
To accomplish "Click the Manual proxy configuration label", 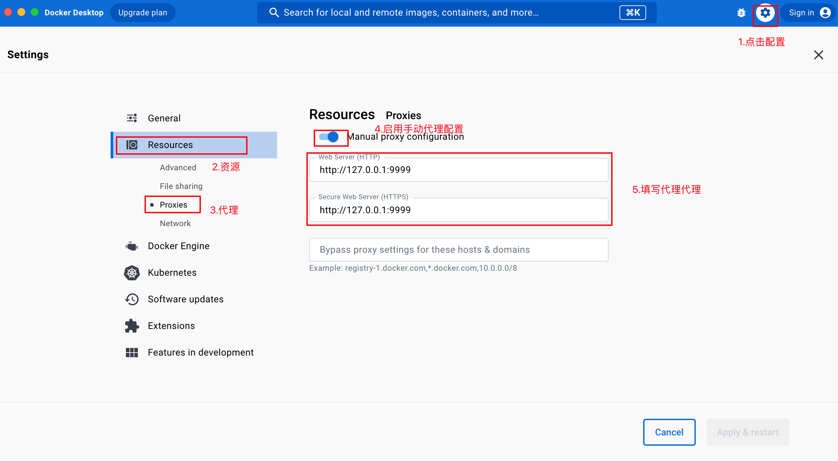I will pos(405,137).
